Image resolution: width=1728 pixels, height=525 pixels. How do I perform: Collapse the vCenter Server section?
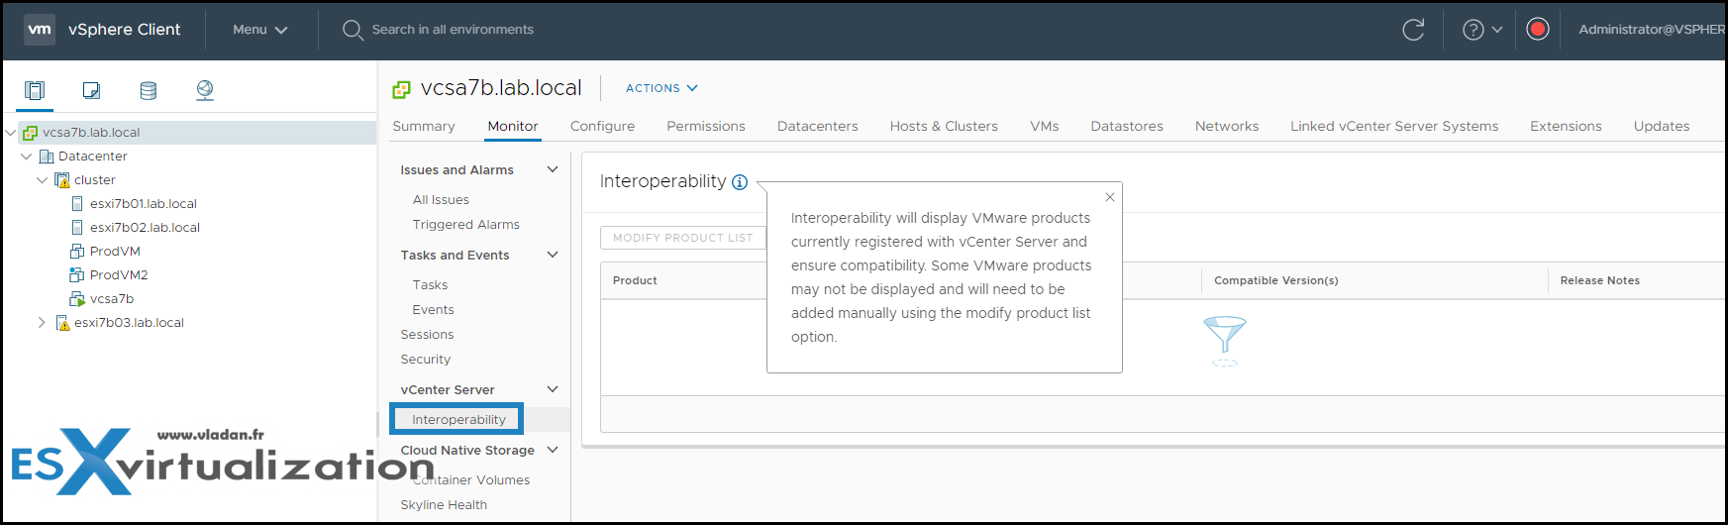click(x=553, y=389)
